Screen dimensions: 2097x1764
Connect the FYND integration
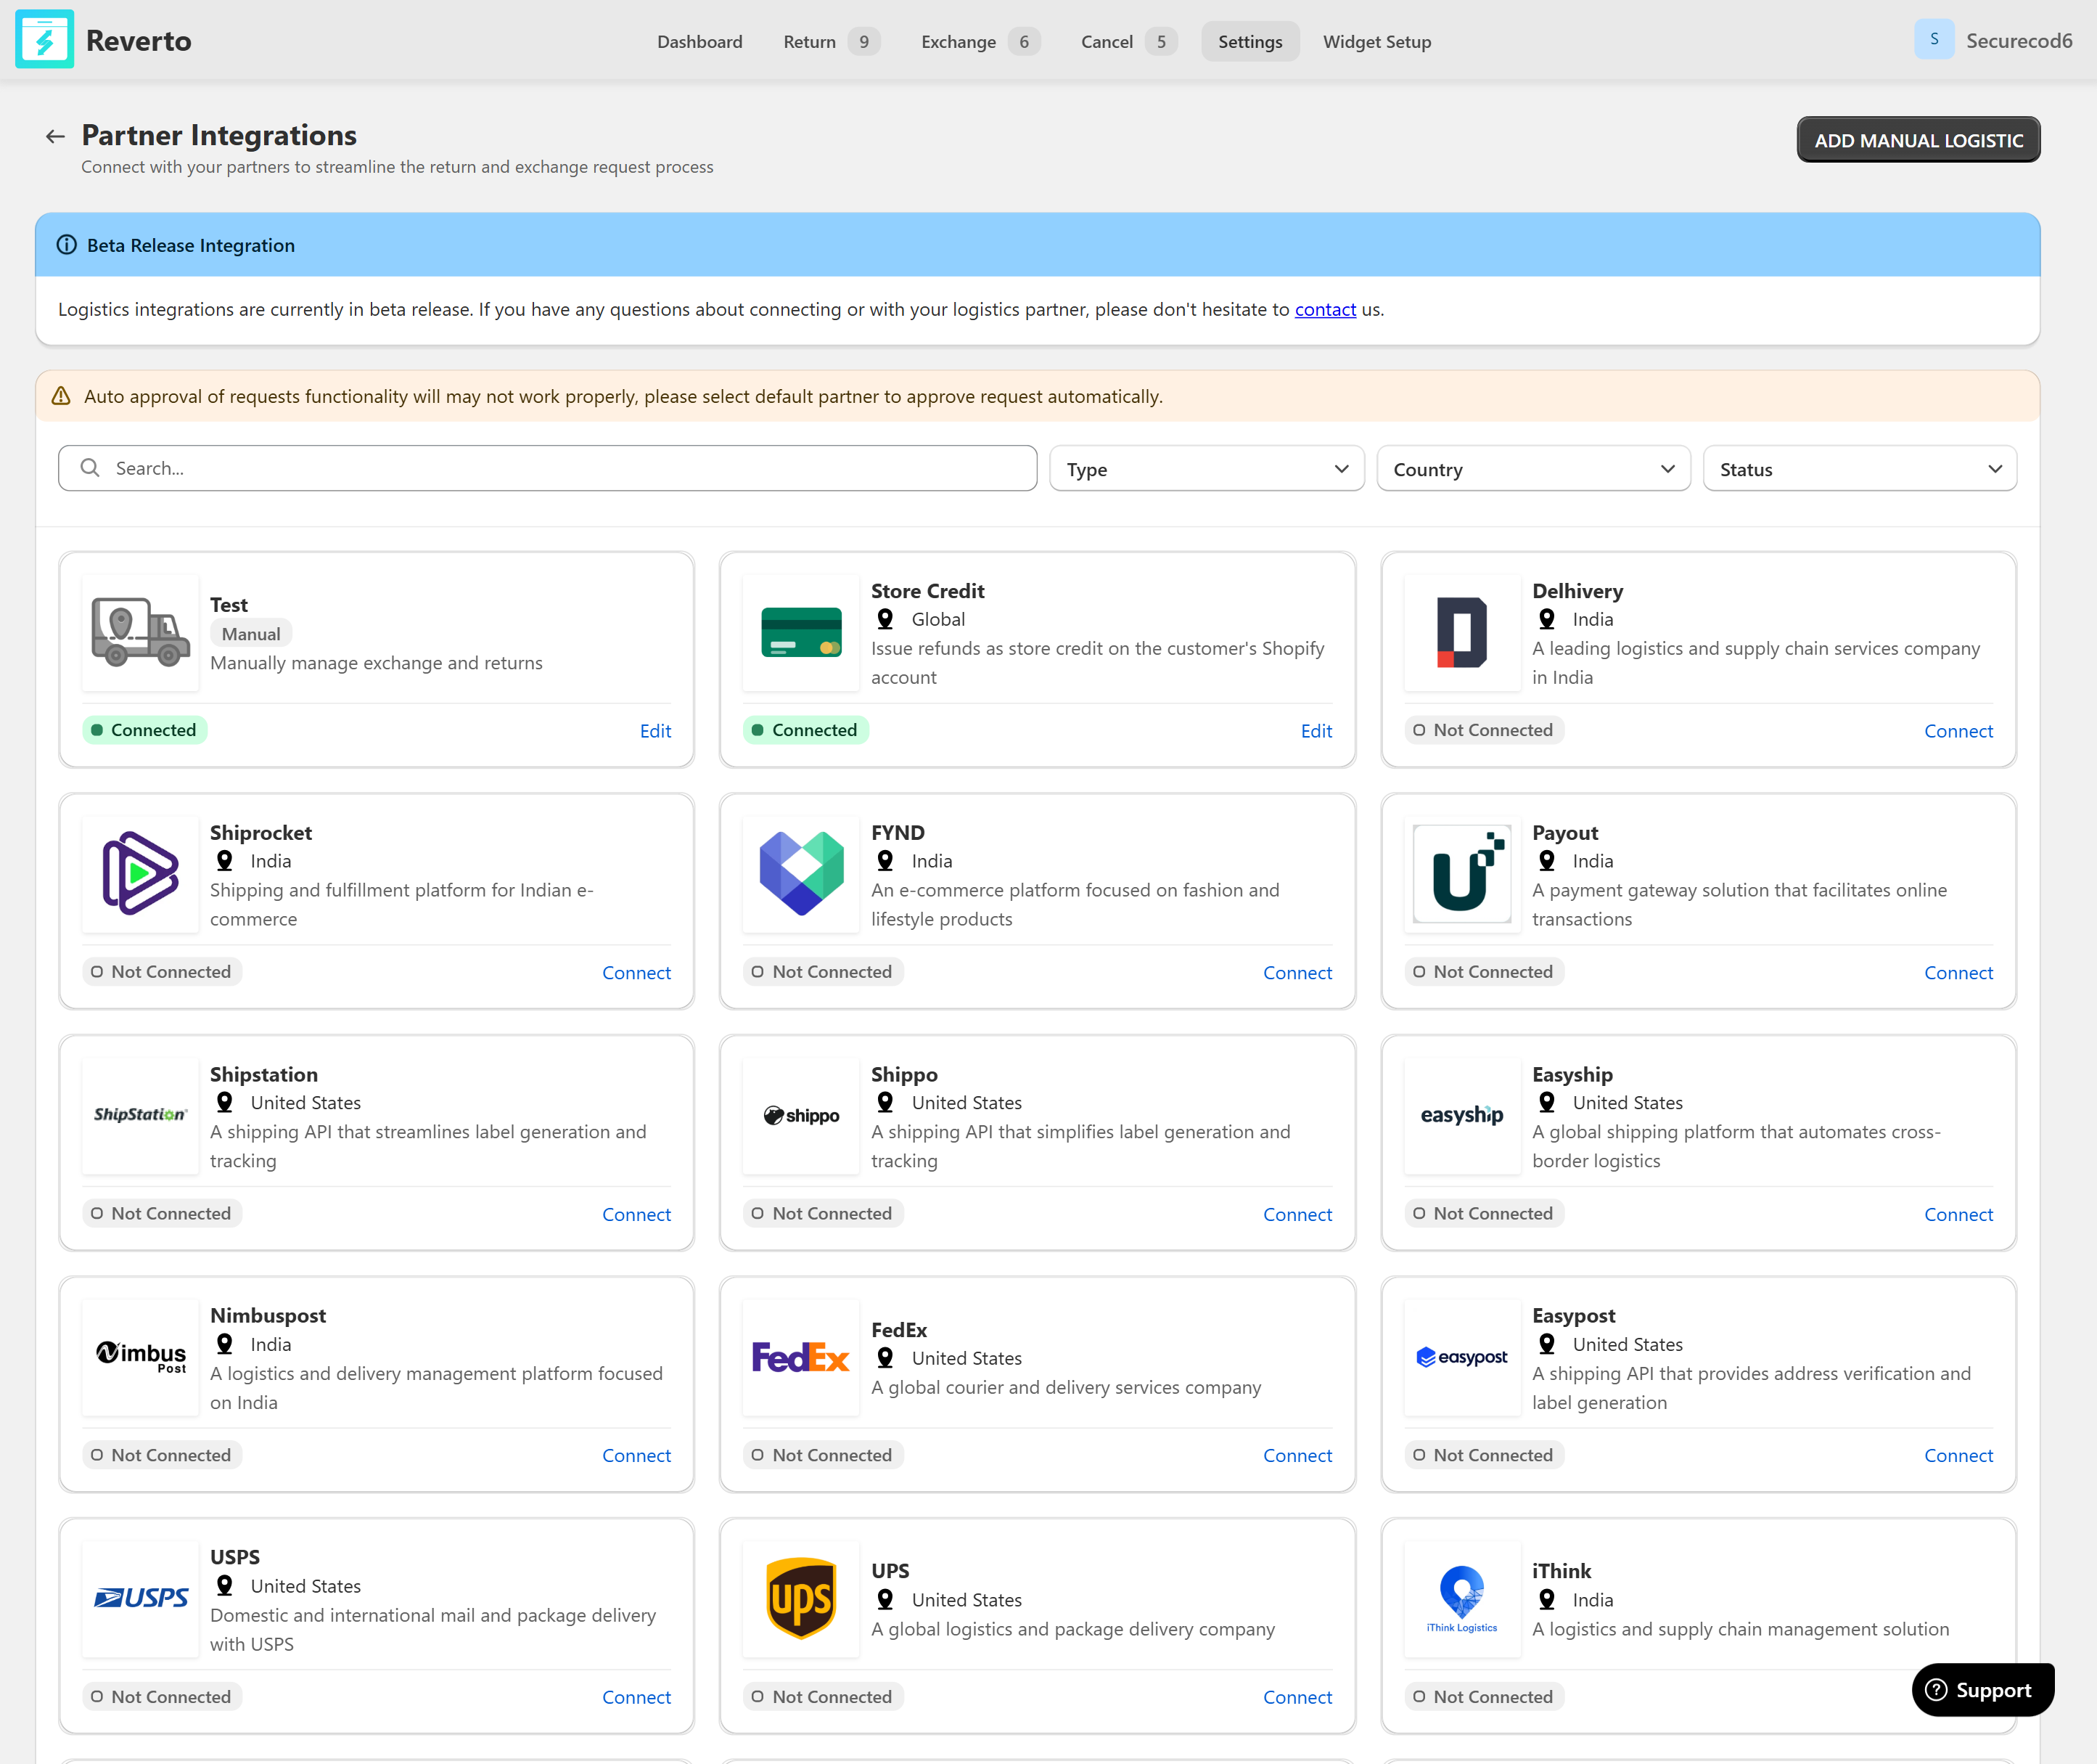(x=1297, y=973)
